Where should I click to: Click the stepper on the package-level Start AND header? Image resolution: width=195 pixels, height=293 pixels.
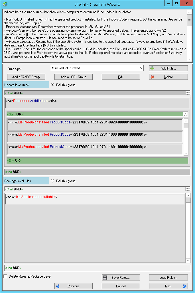pos(188,189)
